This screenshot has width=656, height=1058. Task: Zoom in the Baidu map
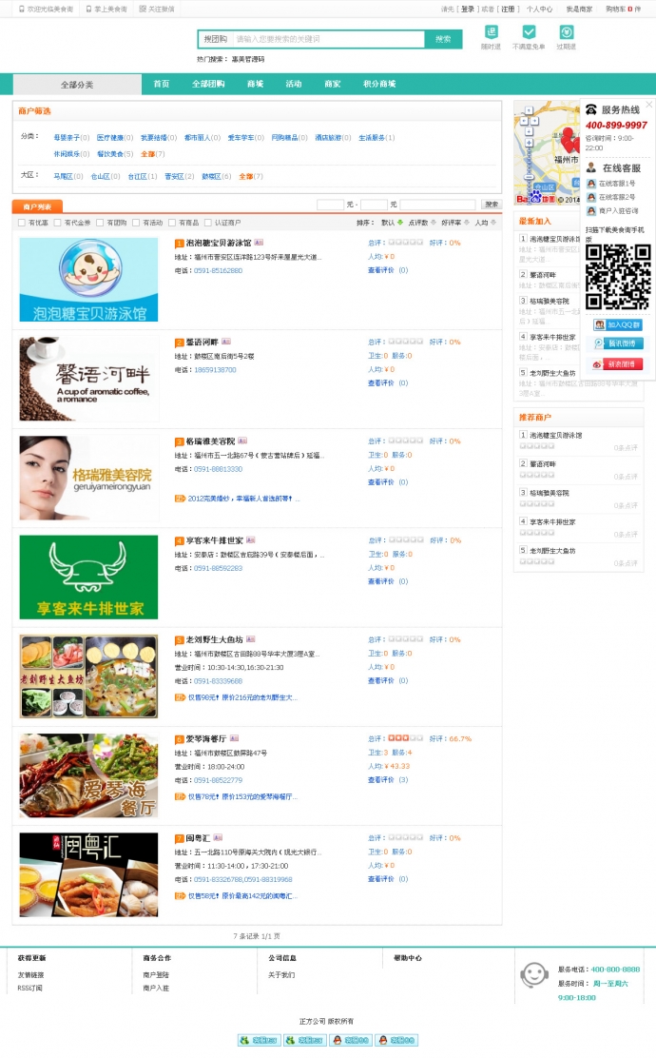tap(529, 143)
